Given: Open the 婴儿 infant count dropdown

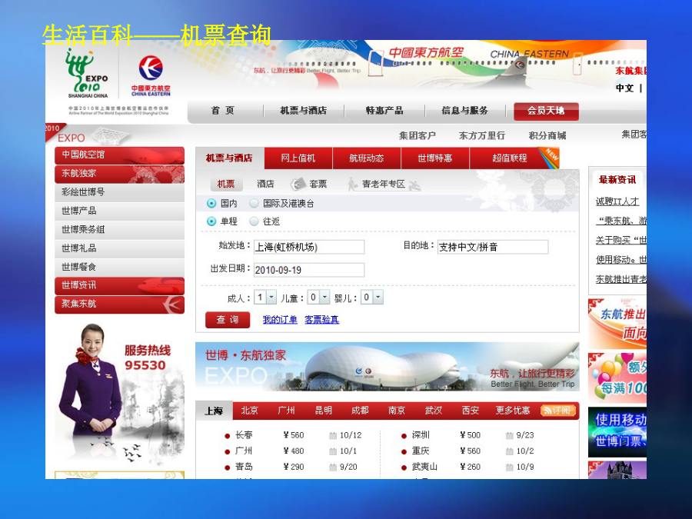Looking at the screenshot, I should tap(372, 298).
